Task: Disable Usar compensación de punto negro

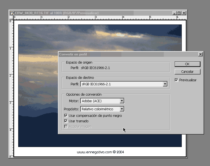Action: tap(66, 116)
